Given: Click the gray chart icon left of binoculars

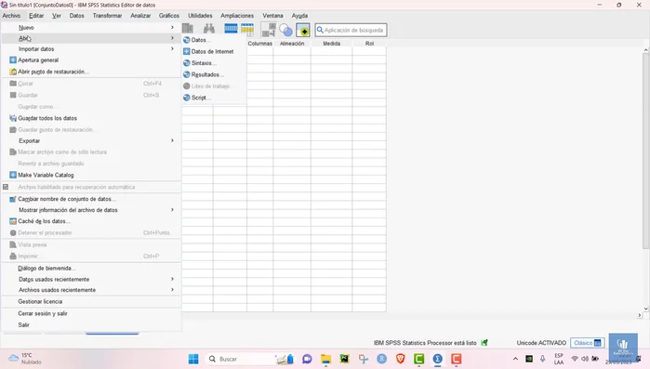Looking at the screenshot, I should (188, 29).
